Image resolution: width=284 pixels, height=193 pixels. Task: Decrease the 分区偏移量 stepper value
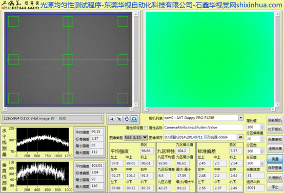coord(262,140)
